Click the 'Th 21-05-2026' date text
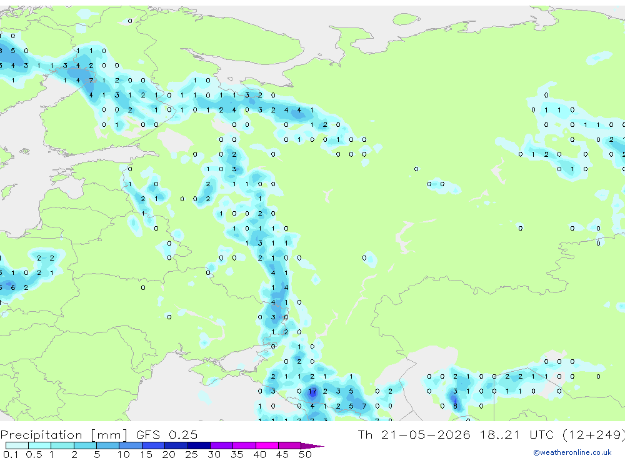The image size is (625, 458). 414,434
